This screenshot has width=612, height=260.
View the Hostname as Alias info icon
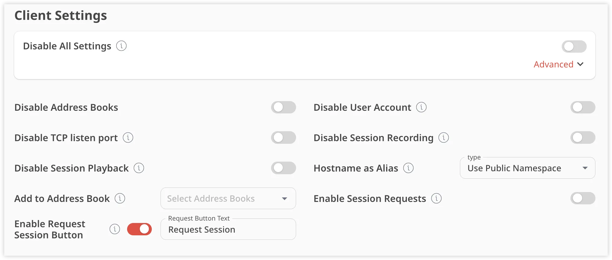tap(408, 168)
